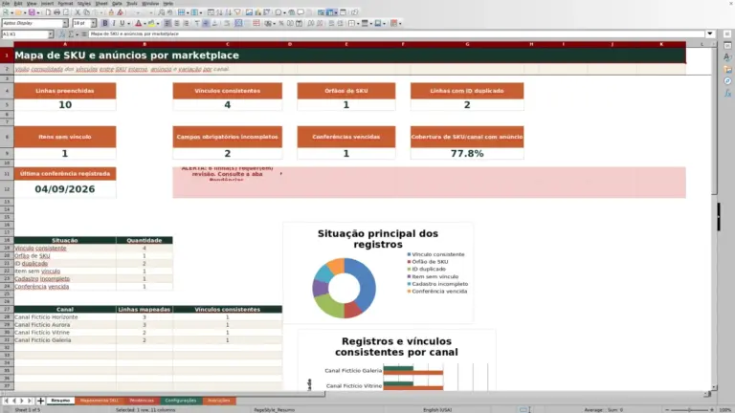Click the vertical scrollbar
Image resolution: width=735 pixels, height=413 pixels.
[x=714, y=215]
